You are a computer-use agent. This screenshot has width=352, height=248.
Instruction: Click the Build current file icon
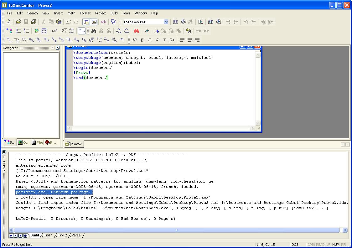click(x=176, y=22)
